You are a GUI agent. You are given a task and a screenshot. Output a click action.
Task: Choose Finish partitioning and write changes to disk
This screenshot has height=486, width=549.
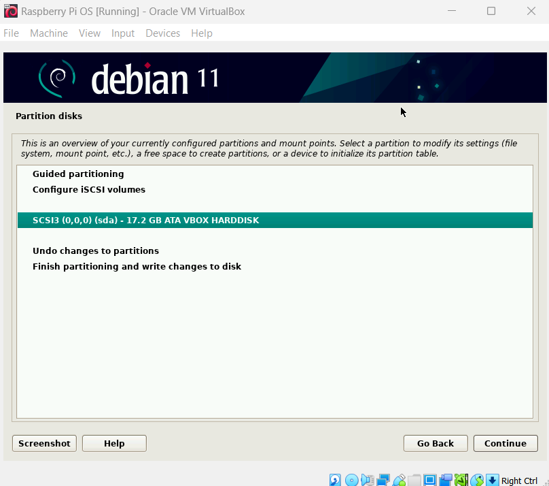[137, 267]
